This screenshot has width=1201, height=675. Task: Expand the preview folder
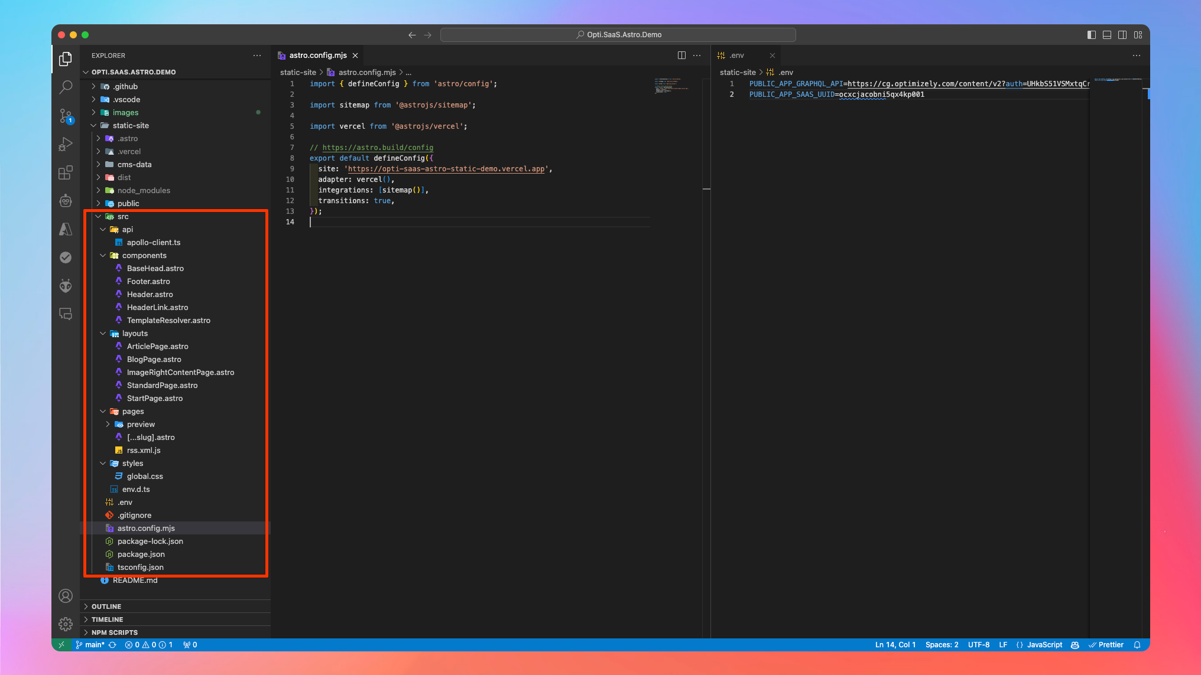click(141, 424)
